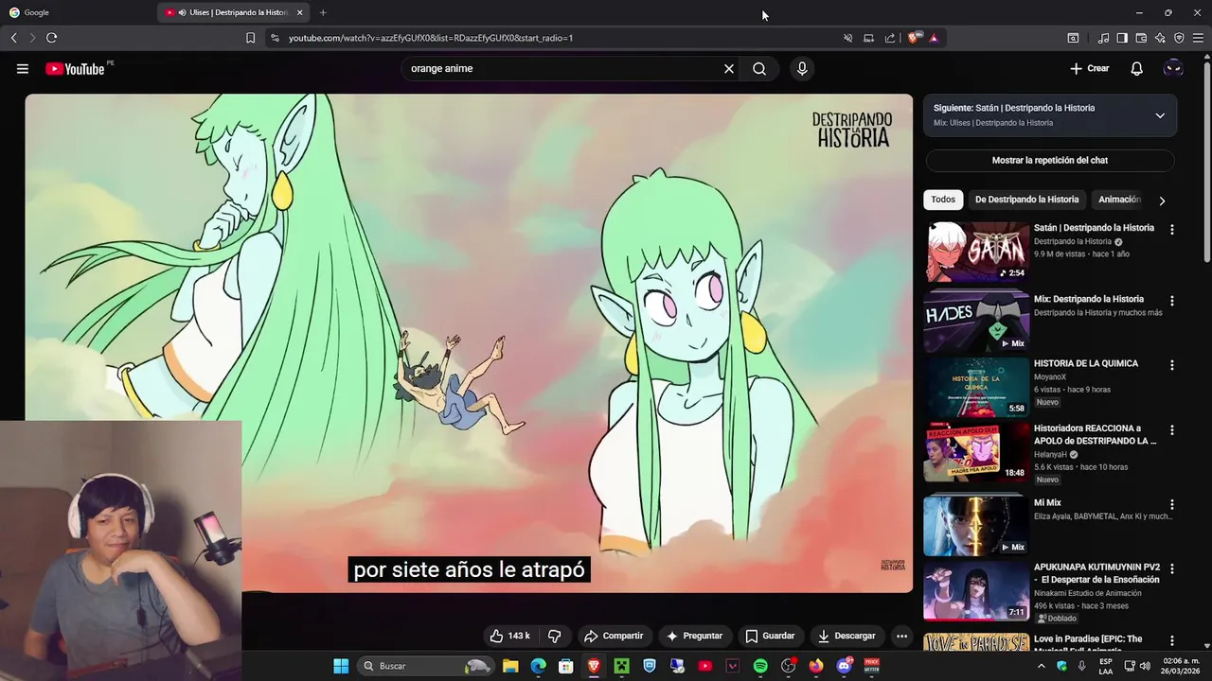
Task: Click Mostrar la repetición del chat
Action: pyautogui.click(x=1050, y=160)
